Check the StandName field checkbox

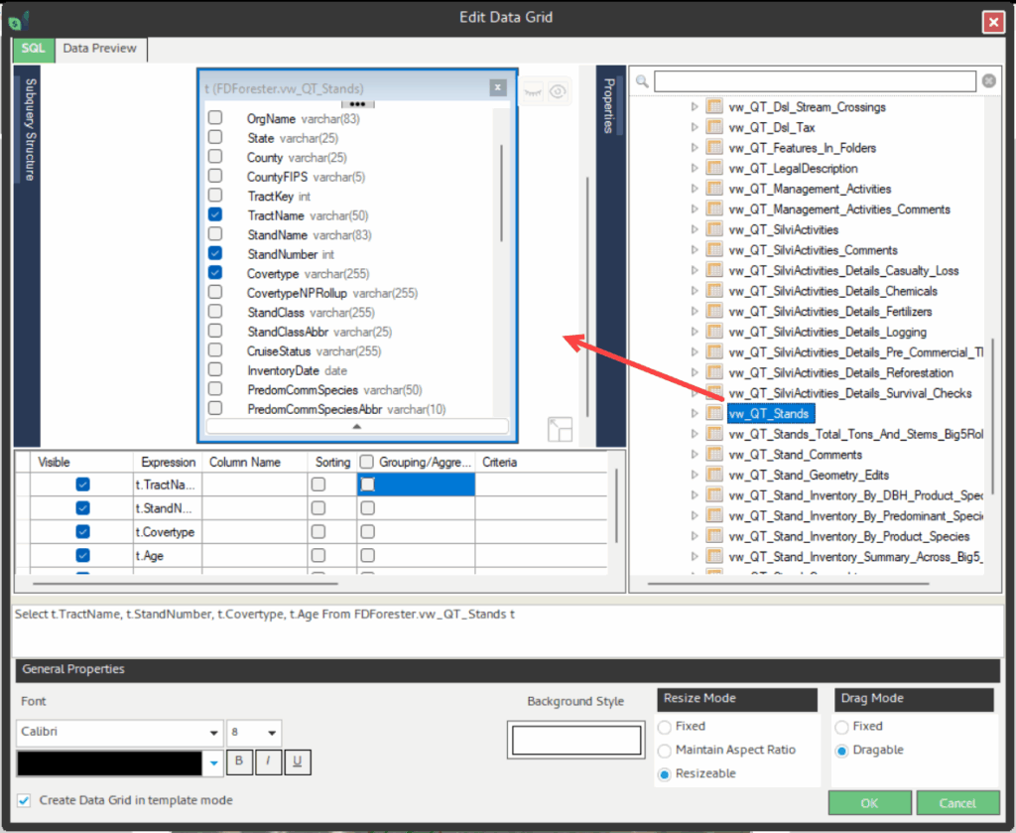(x=214, y=235)
